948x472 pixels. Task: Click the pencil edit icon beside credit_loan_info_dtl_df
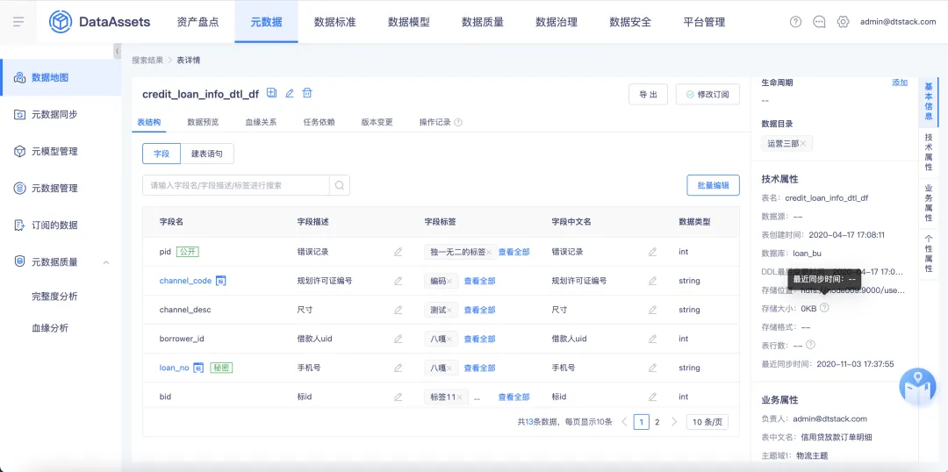click(x=289, y=93)
